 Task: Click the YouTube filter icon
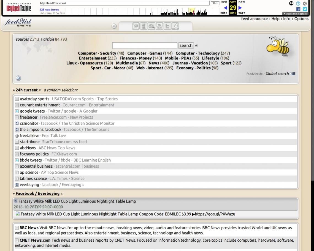click(x=159, y=26)
